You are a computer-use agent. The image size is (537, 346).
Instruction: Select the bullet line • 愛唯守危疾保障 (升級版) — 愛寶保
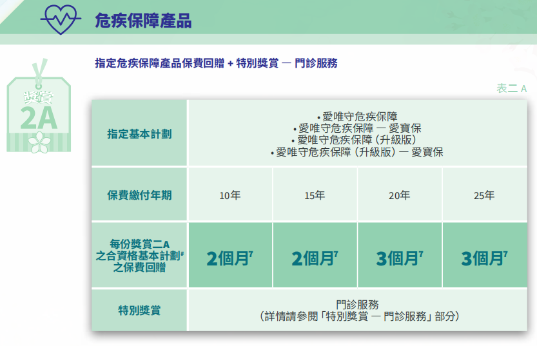click(357, 152)
